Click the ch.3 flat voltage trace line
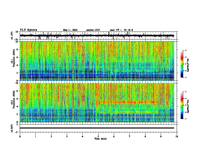Screen dimensions: 199x153 (97, 128)
